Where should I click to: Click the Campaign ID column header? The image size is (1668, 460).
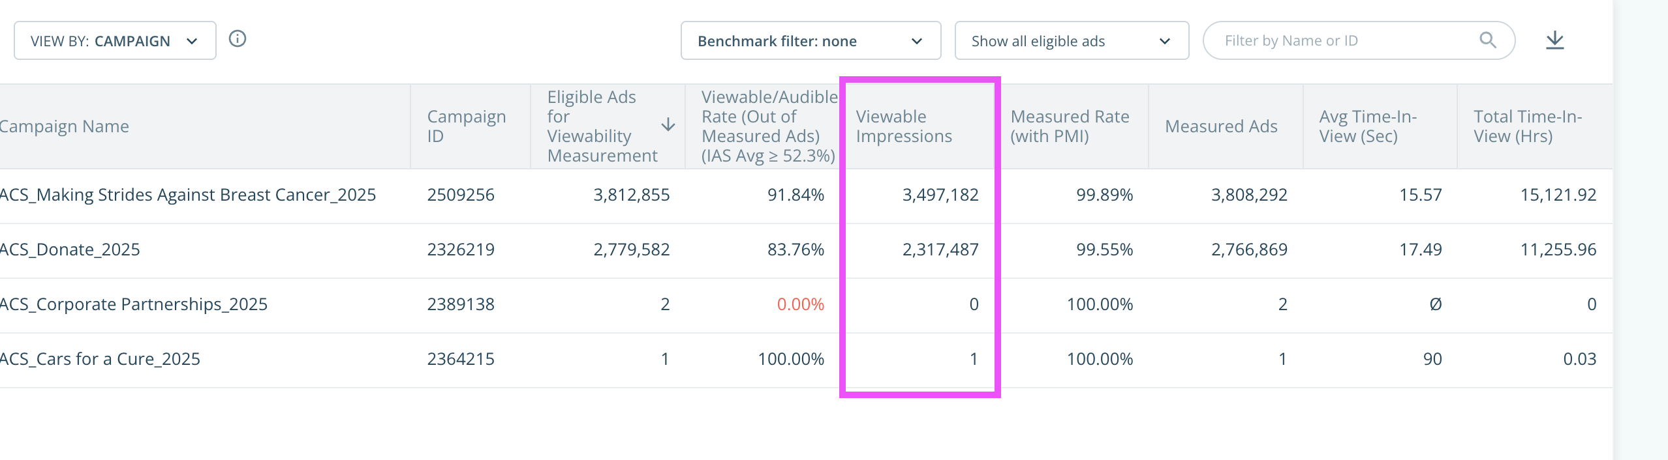tap(467, 126)
